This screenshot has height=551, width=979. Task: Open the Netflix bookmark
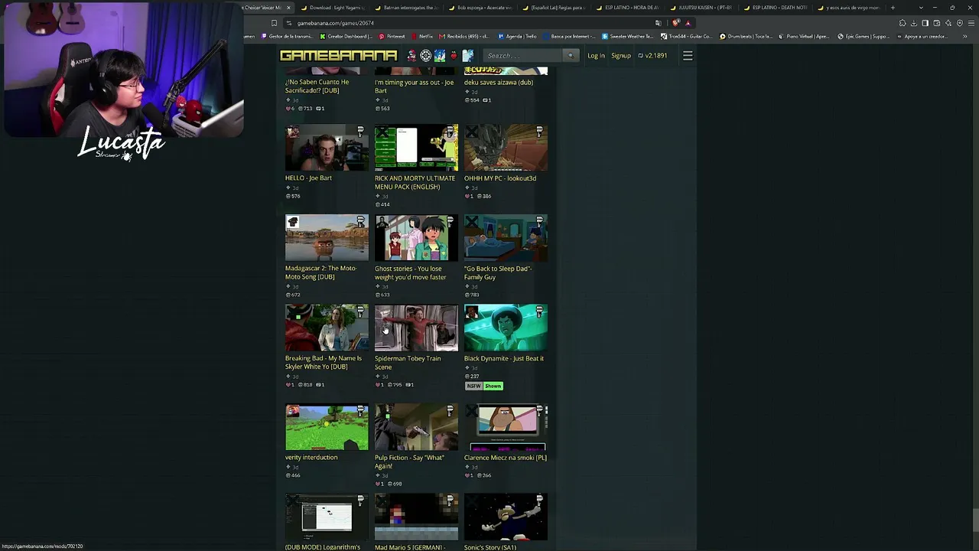point(422,36)
